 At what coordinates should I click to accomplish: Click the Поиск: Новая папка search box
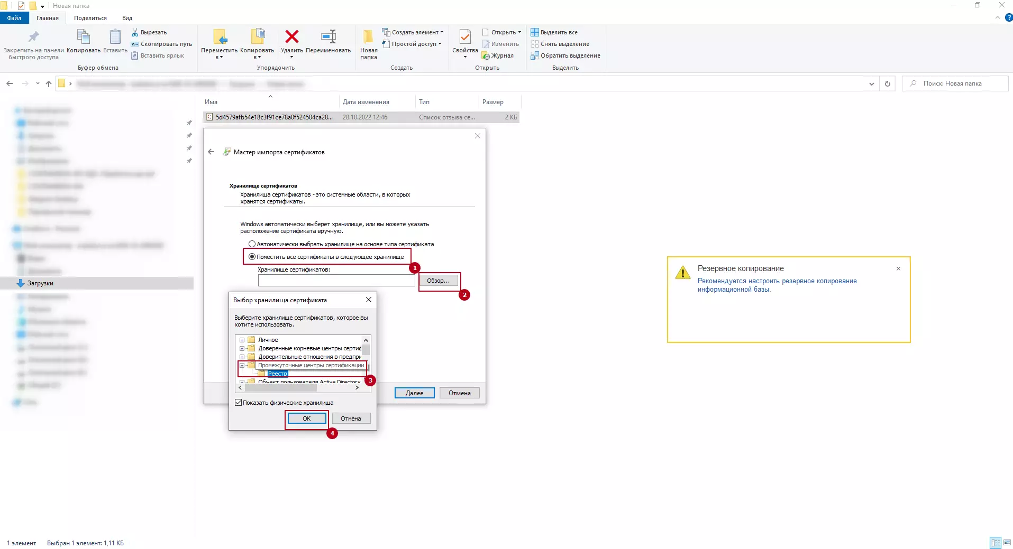tap(955, 83)
